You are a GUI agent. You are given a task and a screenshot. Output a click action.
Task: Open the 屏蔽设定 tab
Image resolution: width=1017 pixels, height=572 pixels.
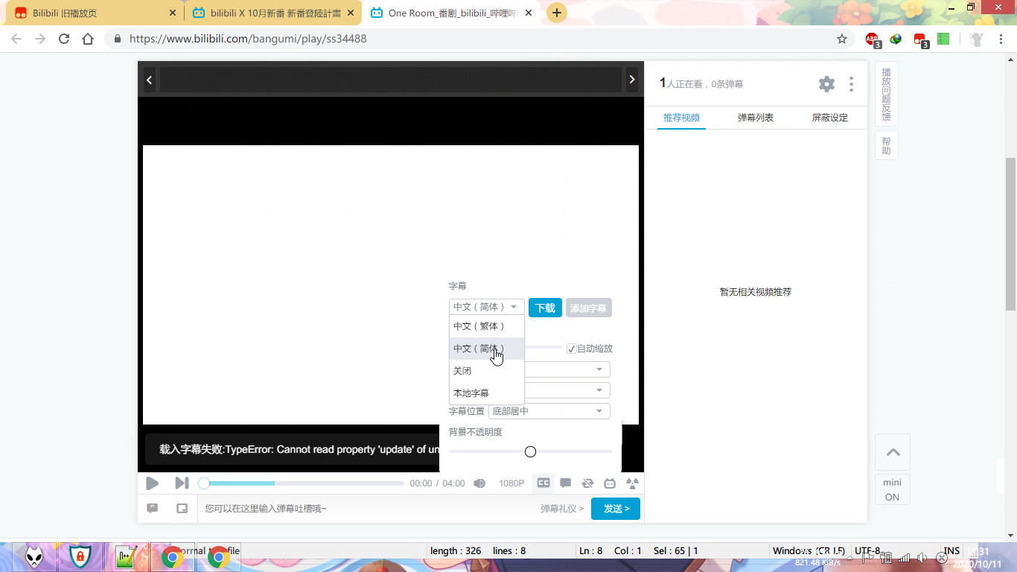(829, 117)
